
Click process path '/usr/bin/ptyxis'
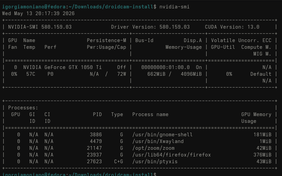click(155, 162)
